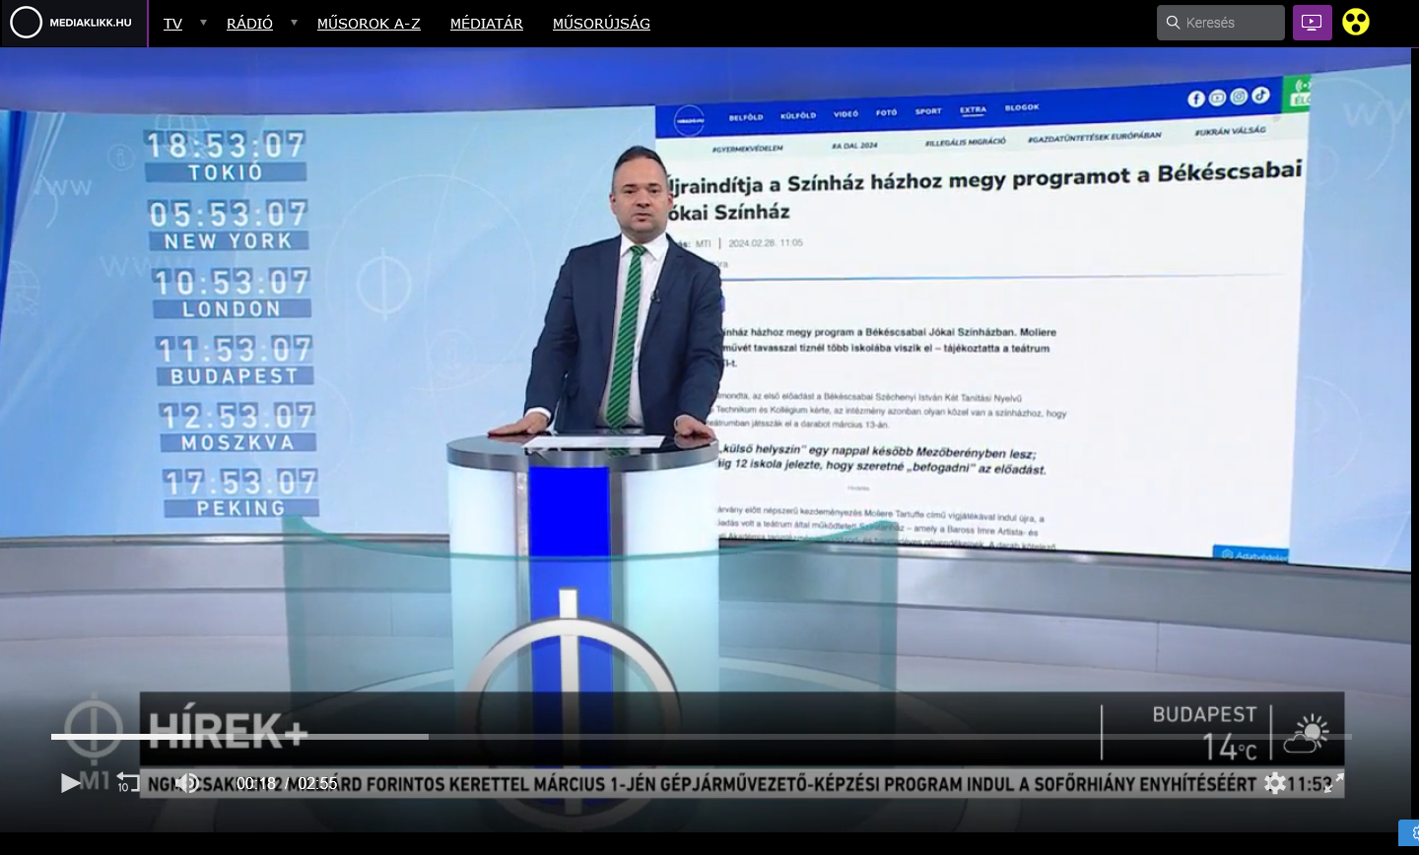The image size is (1419, 855).
Task: Toggle the yellow accessibility mode icon
Action: click(1356, 23)
